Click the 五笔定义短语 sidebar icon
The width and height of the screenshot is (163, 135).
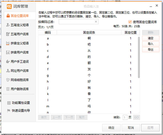tap(8, 25)
